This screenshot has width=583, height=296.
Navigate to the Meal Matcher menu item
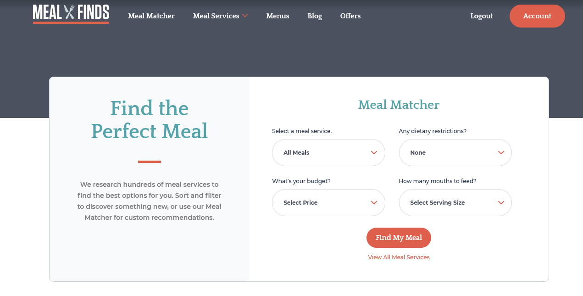[151, 16]
